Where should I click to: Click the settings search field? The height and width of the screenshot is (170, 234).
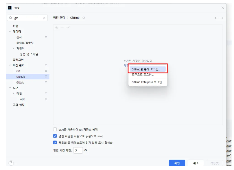tap(27, 18)
